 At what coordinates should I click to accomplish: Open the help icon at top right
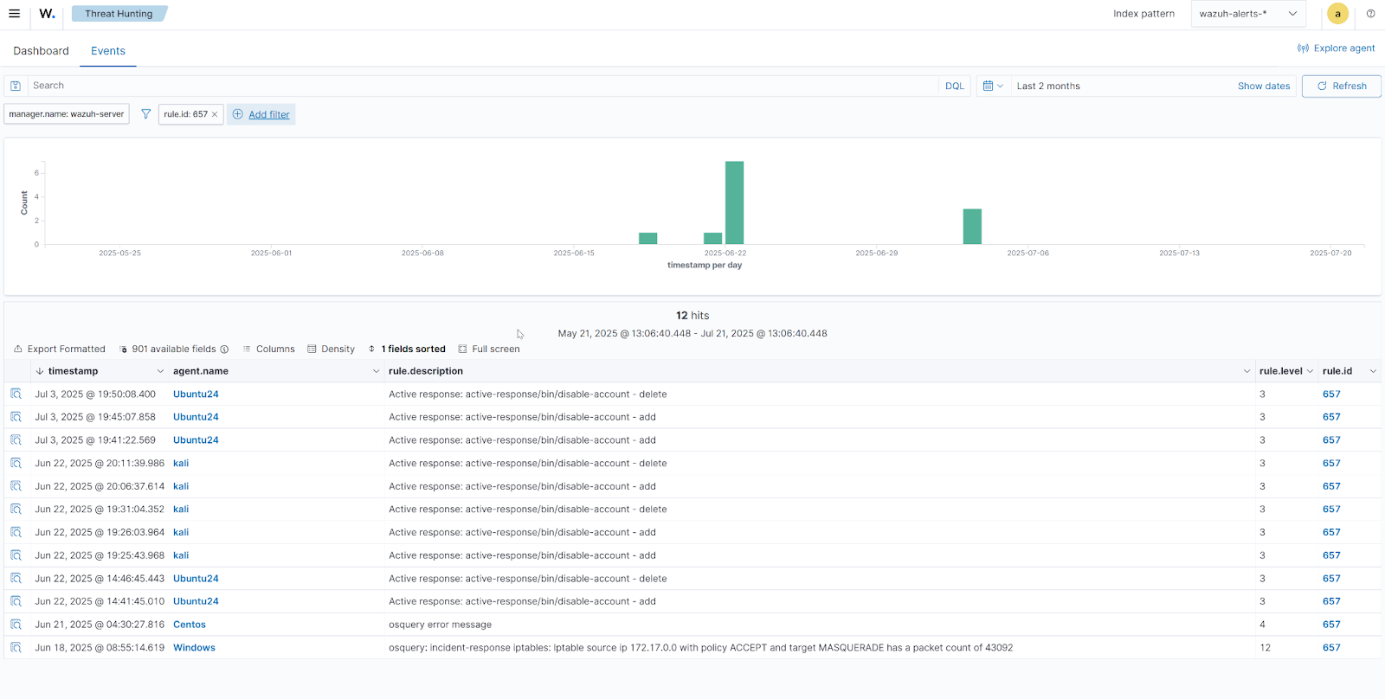(x=1370, y=14)
